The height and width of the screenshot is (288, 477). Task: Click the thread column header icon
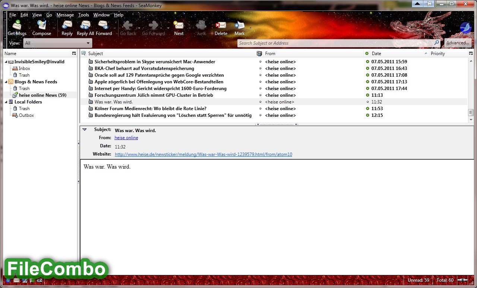pyautogui.click(x=83, y=53)
